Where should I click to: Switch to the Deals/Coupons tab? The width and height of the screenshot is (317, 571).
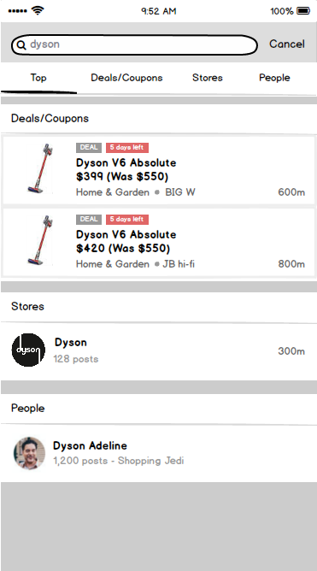[x=126, y=78]
